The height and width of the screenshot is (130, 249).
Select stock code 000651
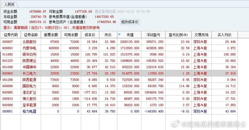pos(8,111)
